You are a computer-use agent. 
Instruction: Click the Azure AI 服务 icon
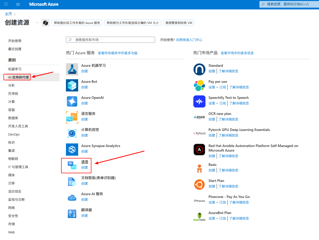tap(72, 198)
